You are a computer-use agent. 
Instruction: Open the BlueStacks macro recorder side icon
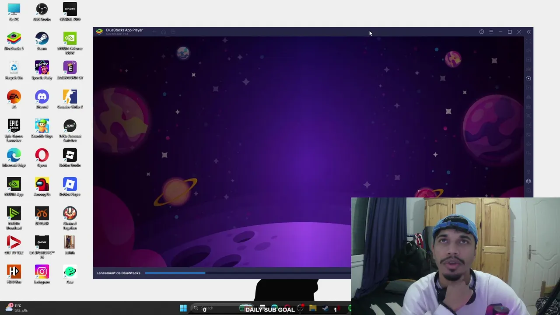coord(528,78)
